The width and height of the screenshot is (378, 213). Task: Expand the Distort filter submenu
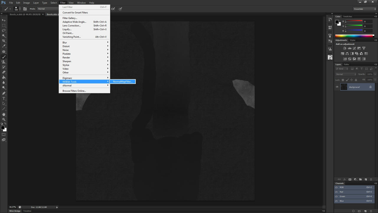(84, 46)
